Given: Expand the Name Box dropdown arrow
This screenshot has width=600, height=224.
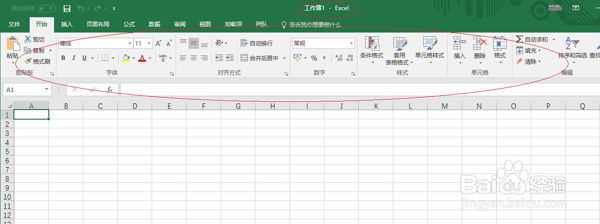Looking at the screenshot, I should (46, 90).
